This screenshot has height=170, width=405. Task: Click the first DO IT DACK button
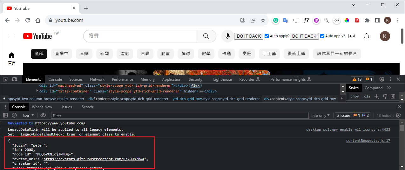click(x=249, y=36)
